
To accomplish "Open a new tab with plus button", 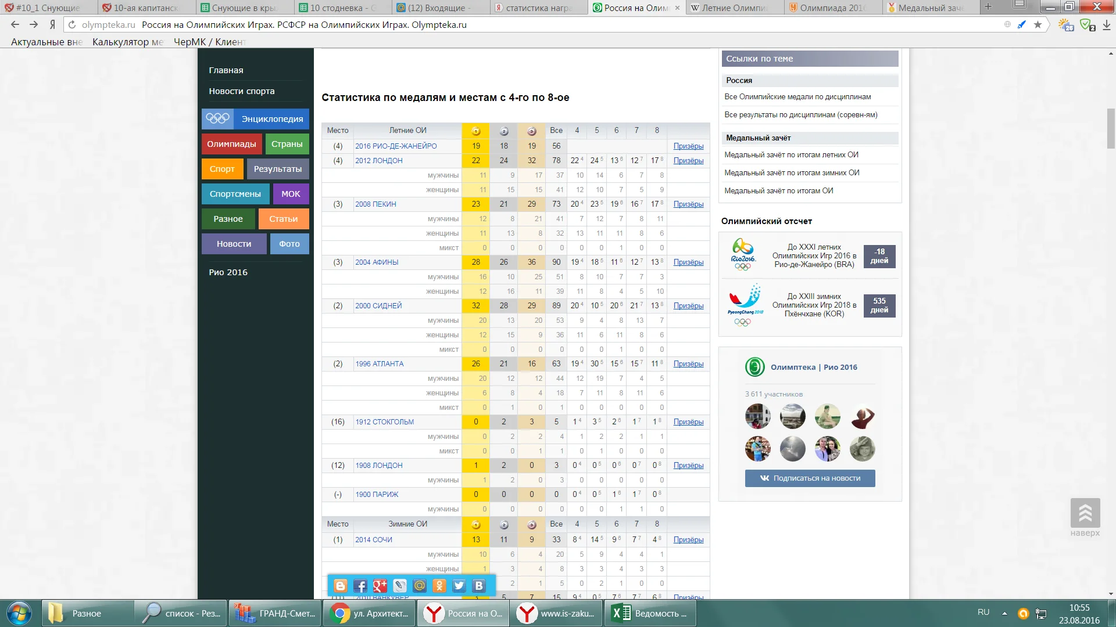I will (x=988, y=7).
